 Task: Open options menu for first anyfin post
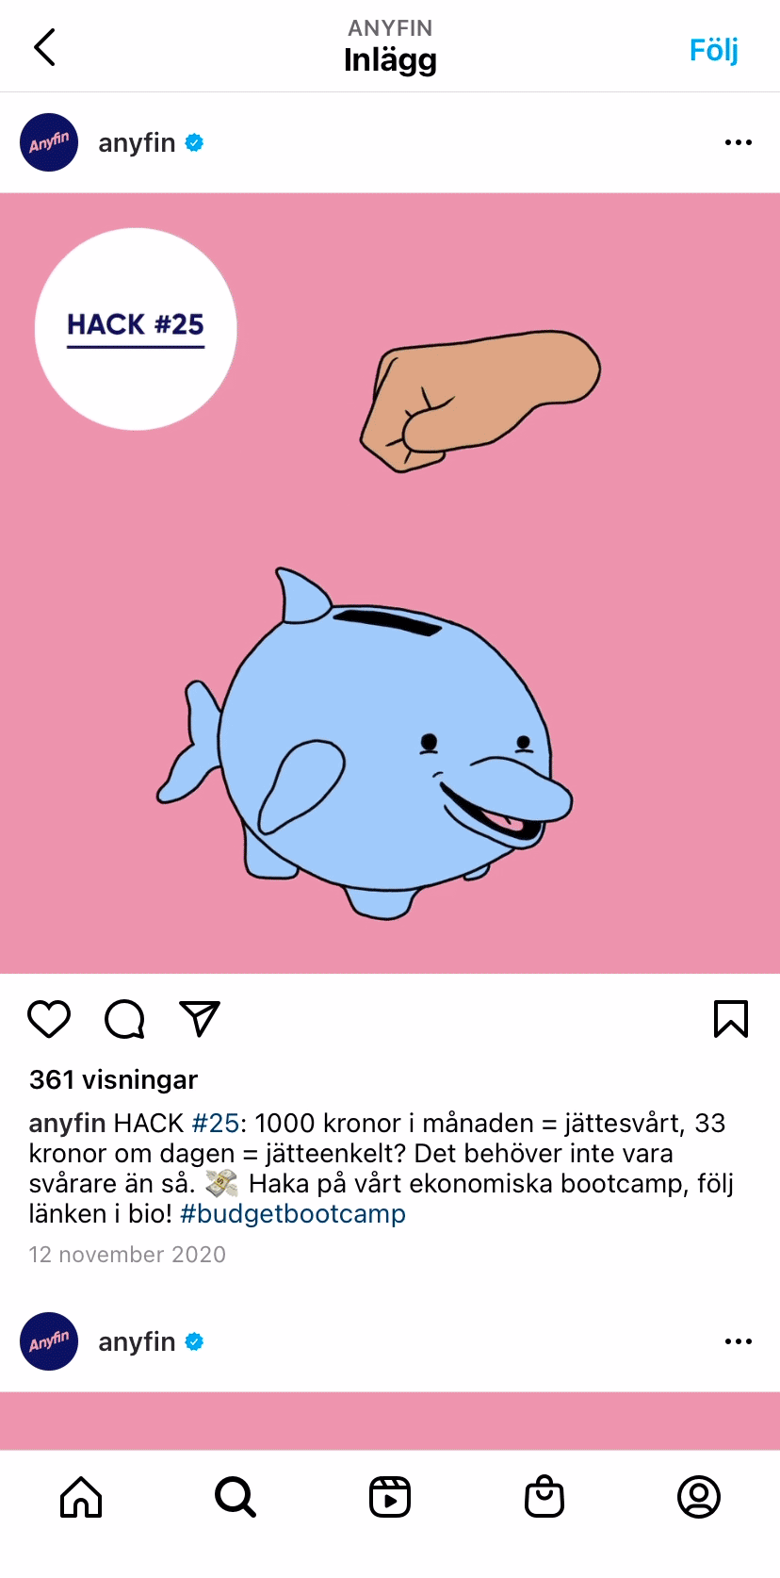point(739,142)
